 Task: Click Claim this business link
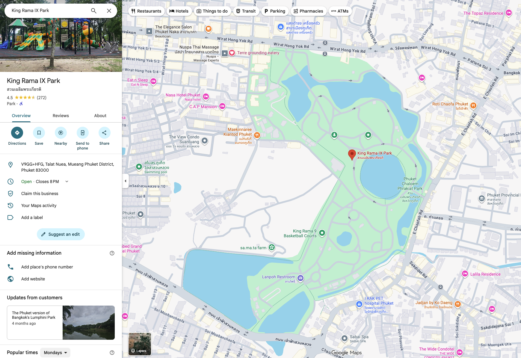tap(40, 194)
